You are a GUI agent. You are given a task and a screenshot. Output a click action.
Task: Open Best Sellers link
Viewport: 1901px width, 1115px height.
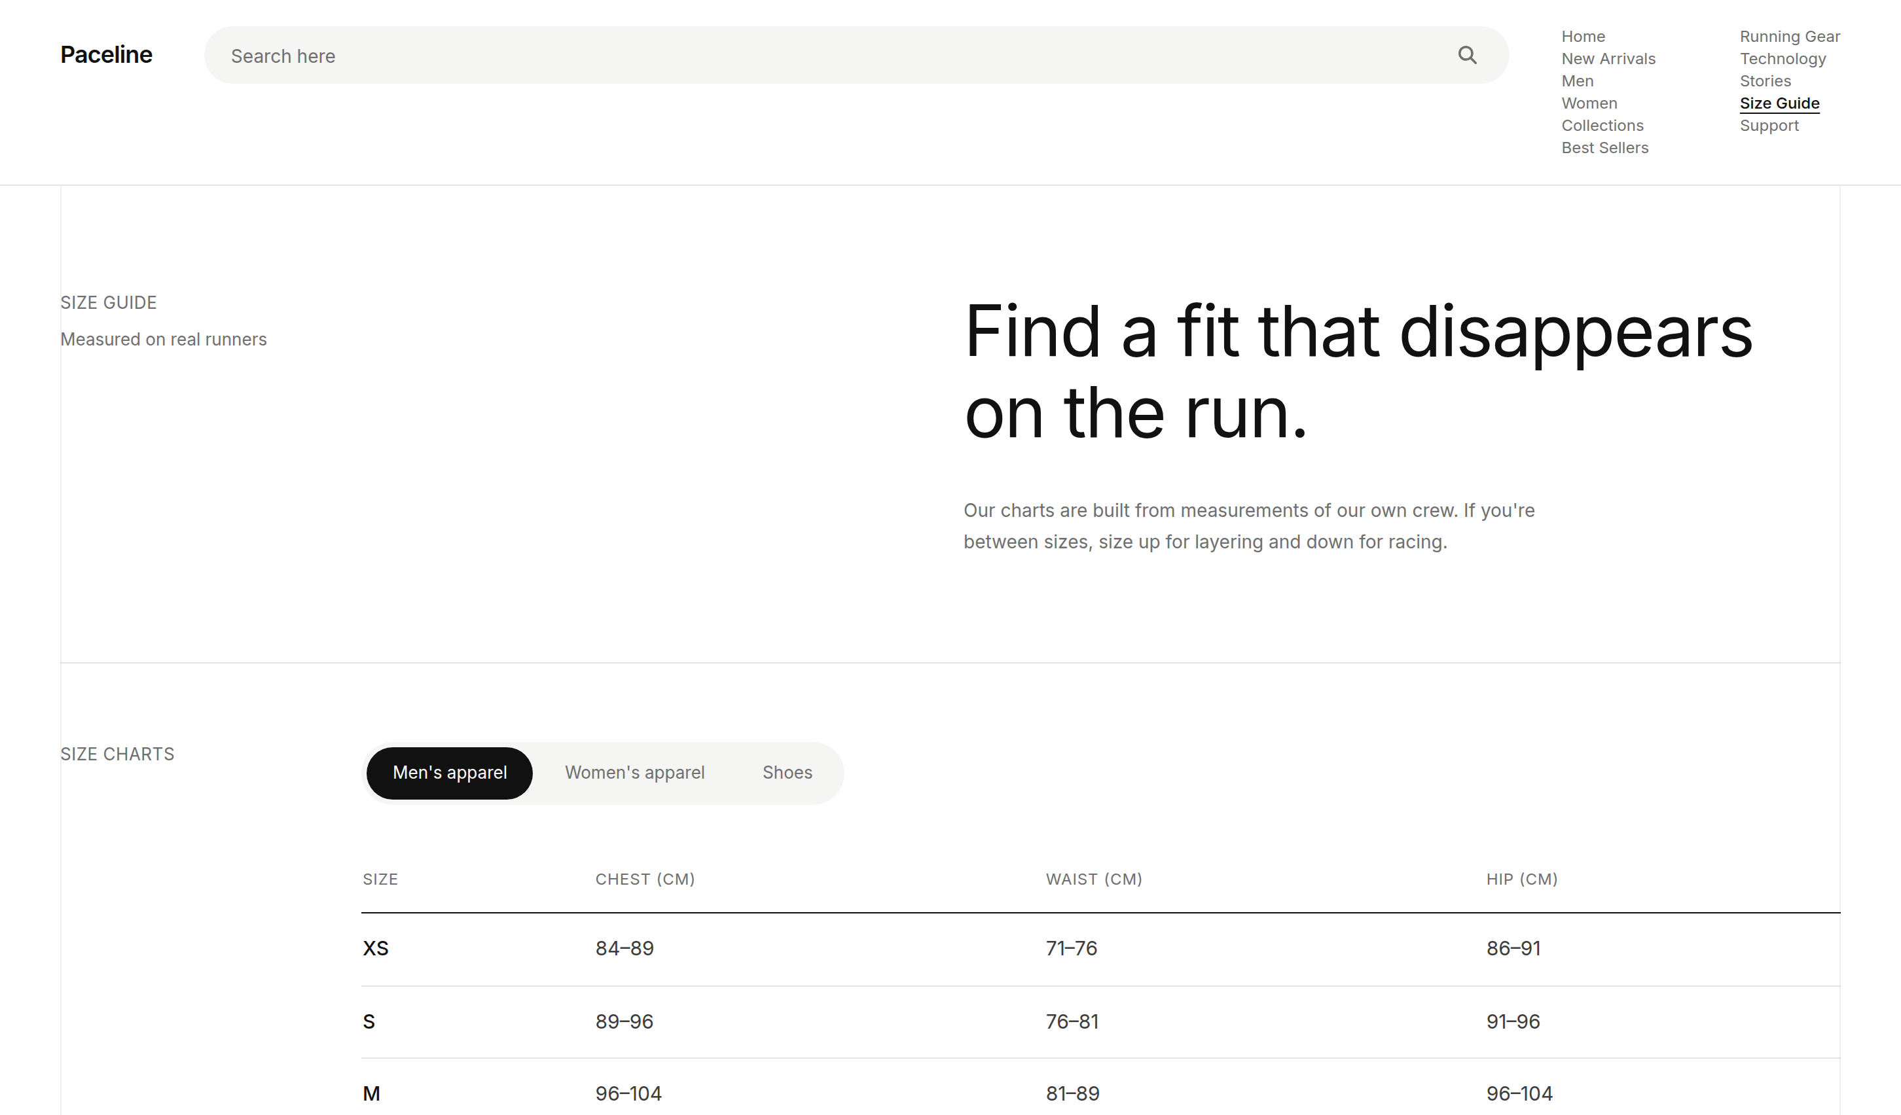tap(1604, 148)
